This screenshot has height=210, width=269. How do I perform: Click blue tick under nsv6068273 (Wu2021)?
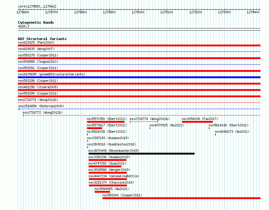click(x=216, y=135)
